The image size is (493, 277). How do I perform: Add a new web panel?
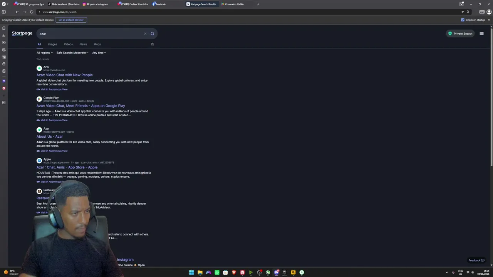click(x=4, y=102)
